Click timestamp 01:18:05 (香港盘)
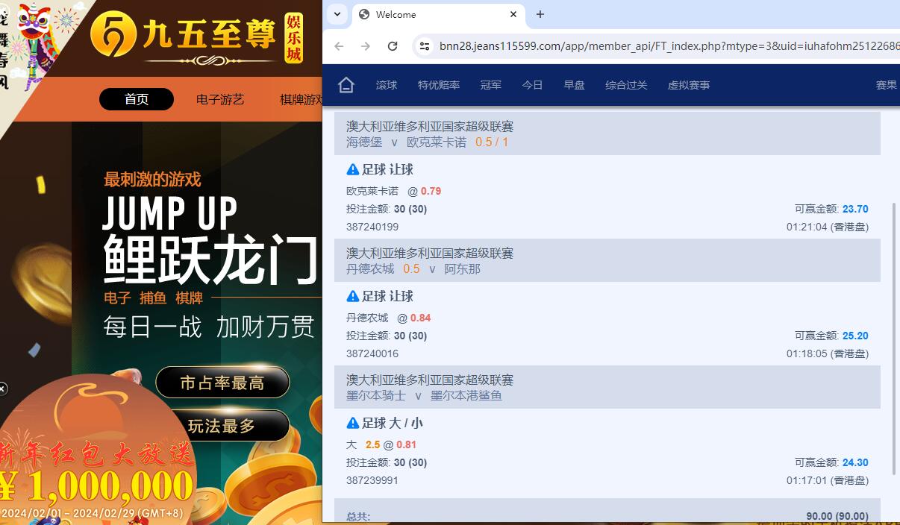900x525 pixels. (x=828, y=353)
